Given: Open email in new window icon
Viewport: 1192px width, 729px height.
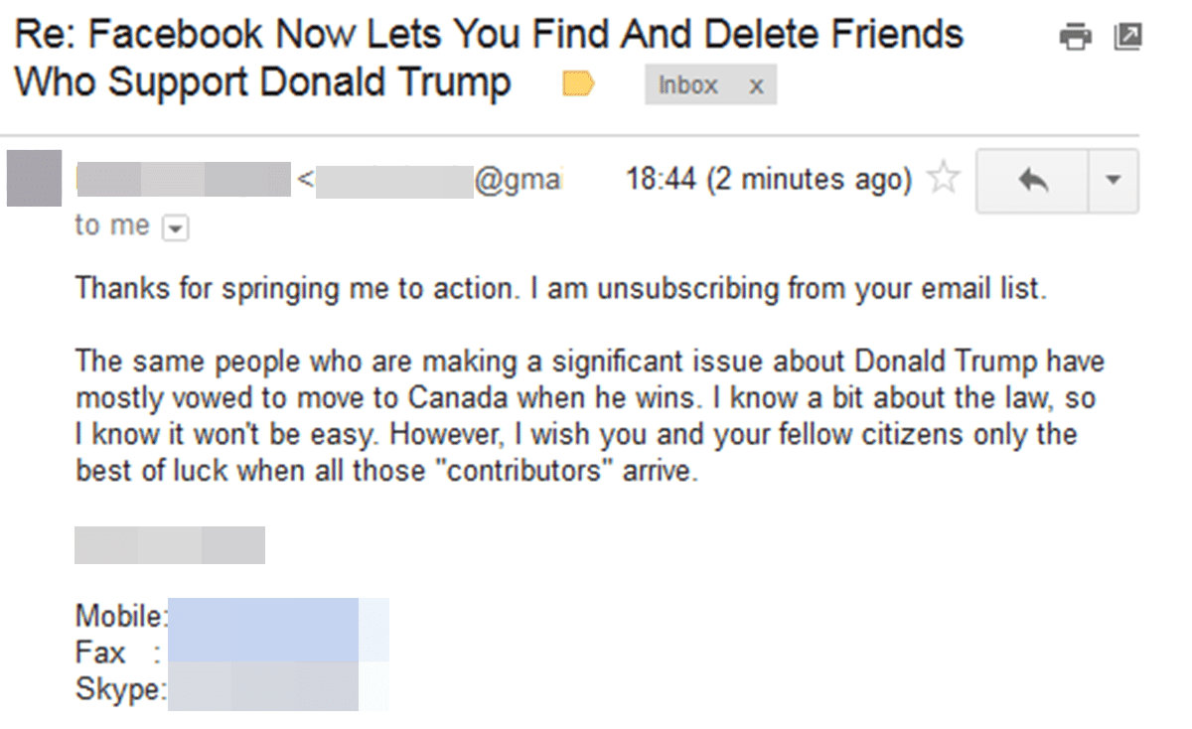Looking at the screenshot, I should [1127, 38].
